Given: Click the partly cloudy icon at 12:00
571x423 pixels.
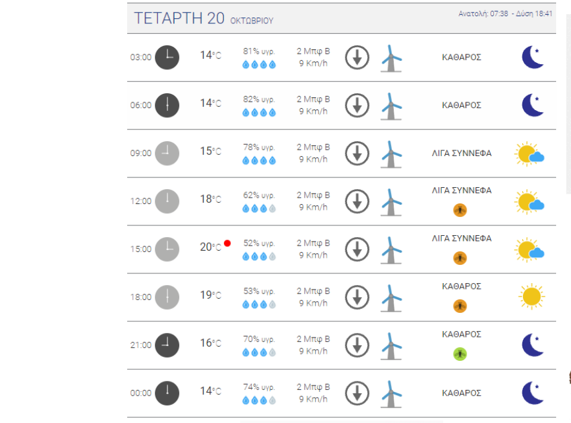Looking at the screenshot, I should (x=529, y=201).
